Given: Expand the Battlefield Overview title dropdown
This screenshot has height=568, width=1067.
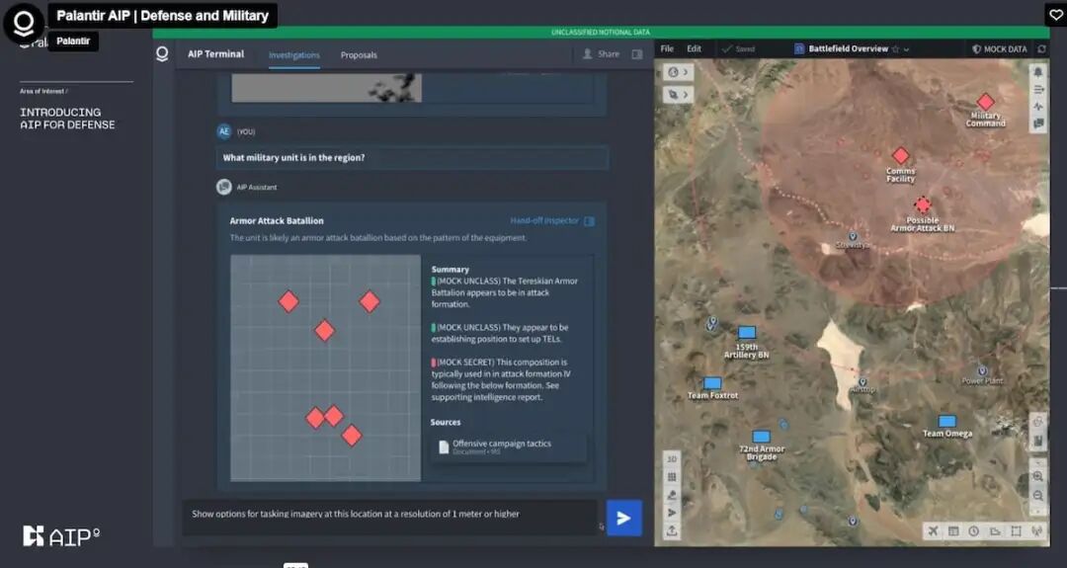Looking at the screenshot, I should [x=907, y=49].
